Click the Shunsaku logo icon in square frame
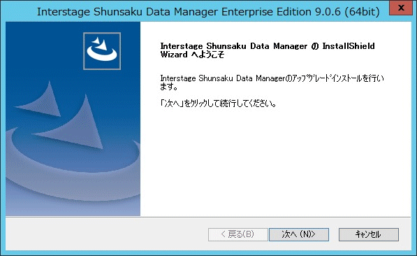 tap(102, 51)
